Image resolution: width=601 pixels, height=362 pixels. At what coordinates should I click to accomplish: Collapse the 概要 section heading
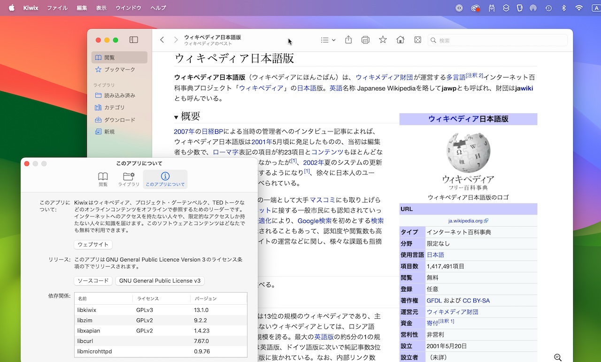point(176,117)
